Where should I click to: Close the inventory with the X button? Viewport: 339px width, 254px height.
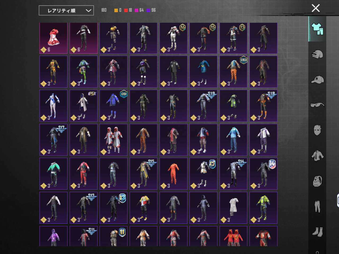315,8
